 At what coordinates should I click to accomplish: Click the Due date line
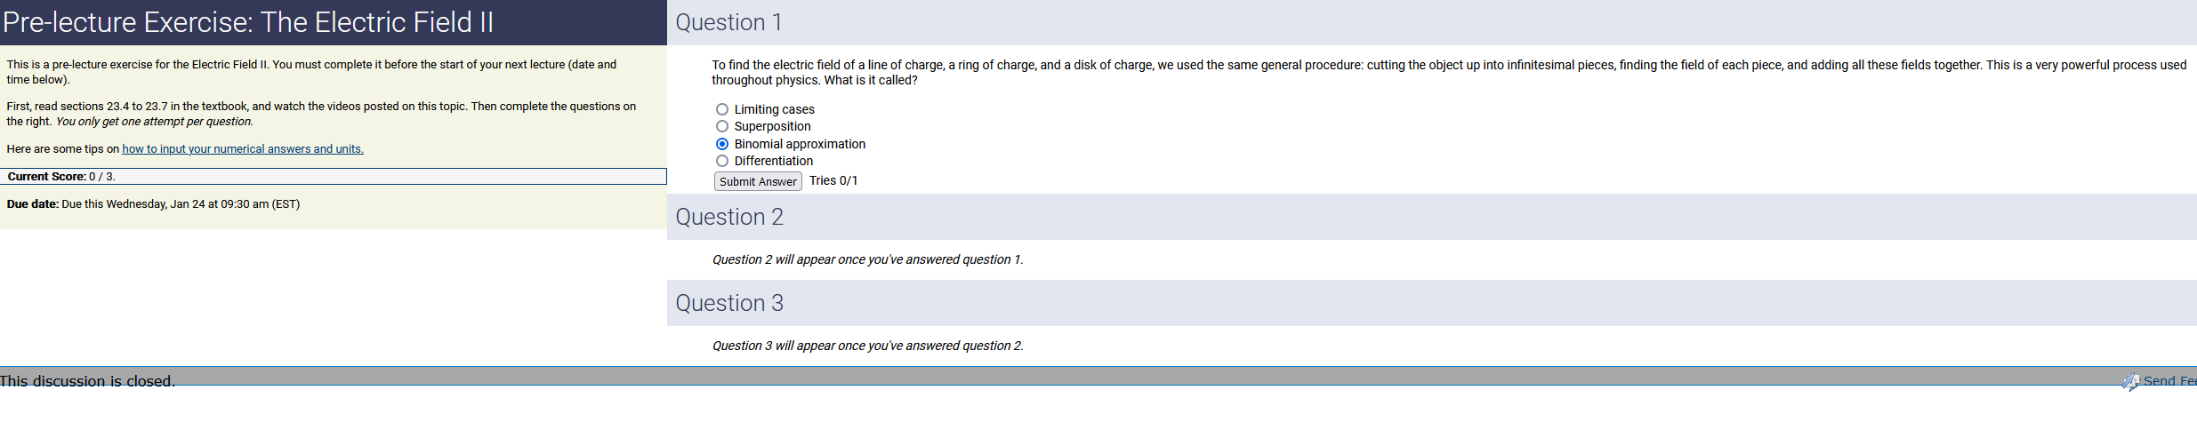[153, 204]
